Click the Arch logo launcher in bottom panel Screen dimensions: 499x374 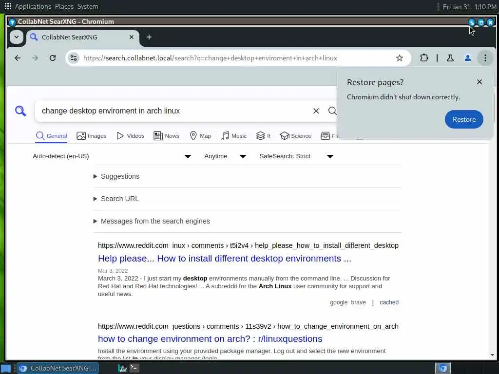122,368
